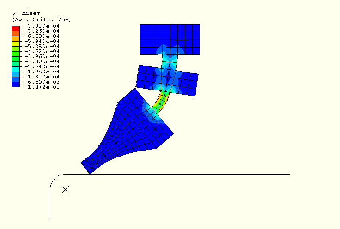Click the legend value +4.620e+04
Viewport: 340px width, 229px height.
tap(42, 51)
